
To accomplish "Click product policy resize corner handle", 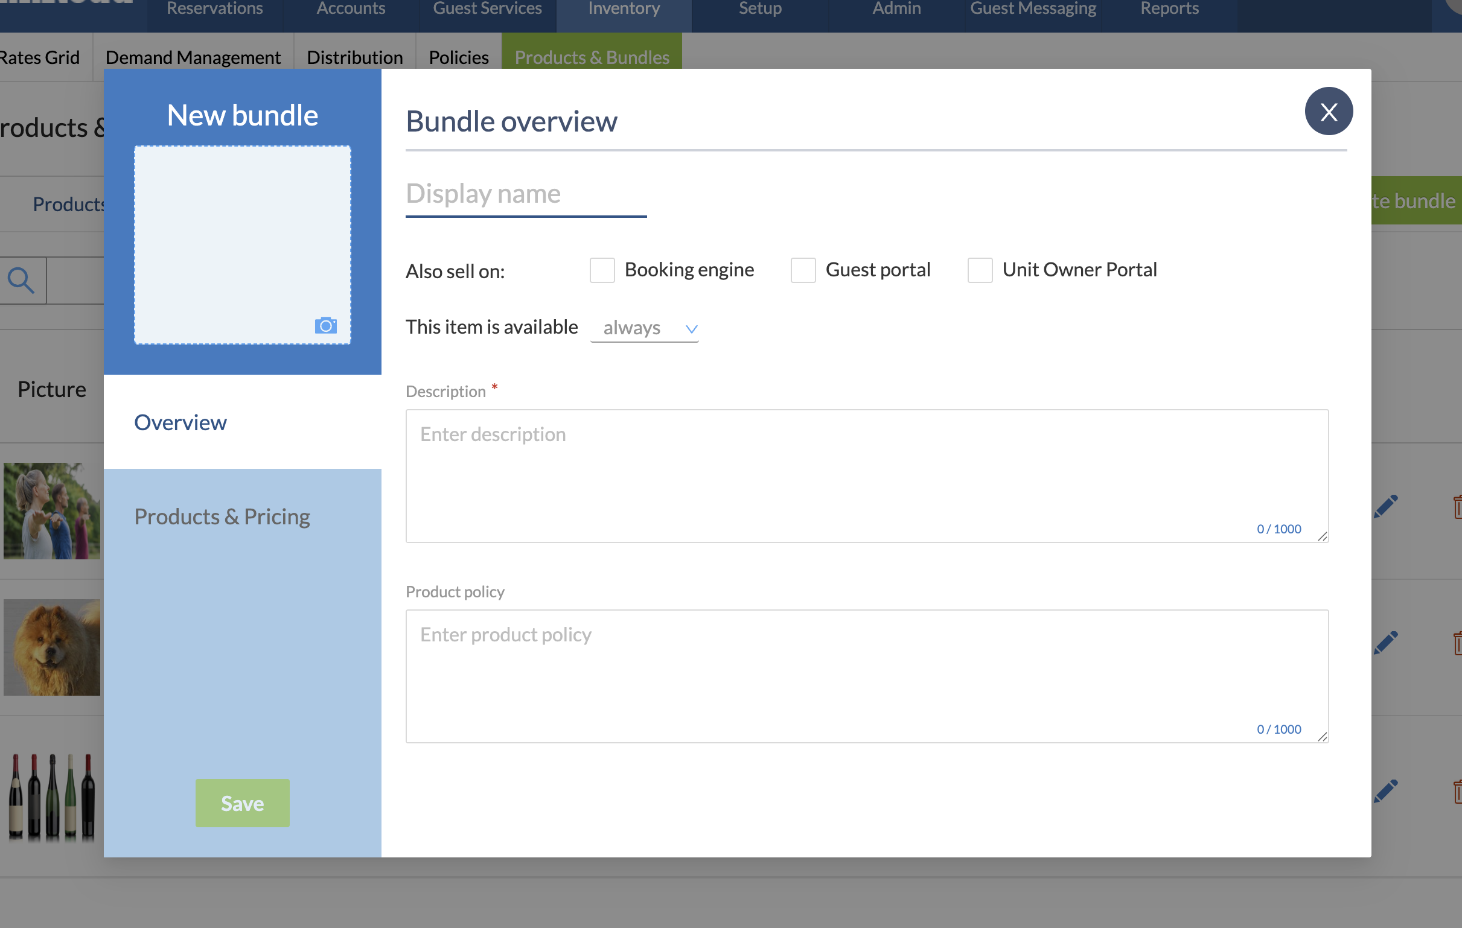I will coord(1323,737).
